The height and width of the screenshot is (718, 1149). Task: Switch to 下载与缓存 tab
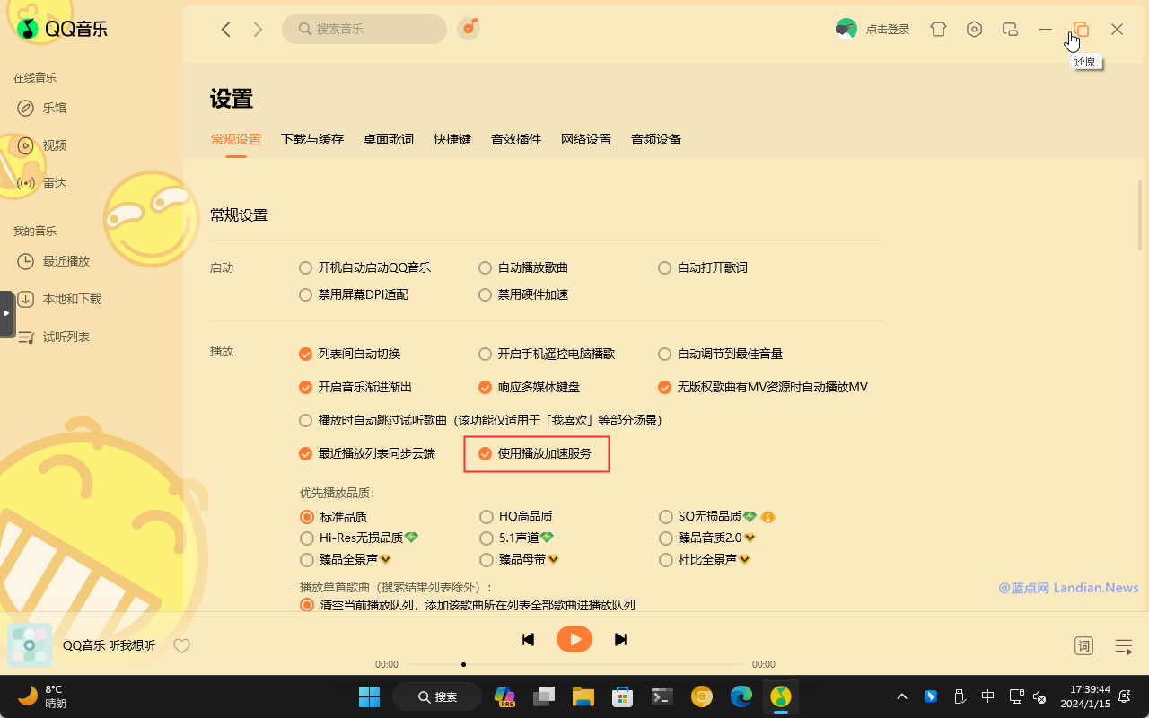pyautogui.click(x=312, y=139)
